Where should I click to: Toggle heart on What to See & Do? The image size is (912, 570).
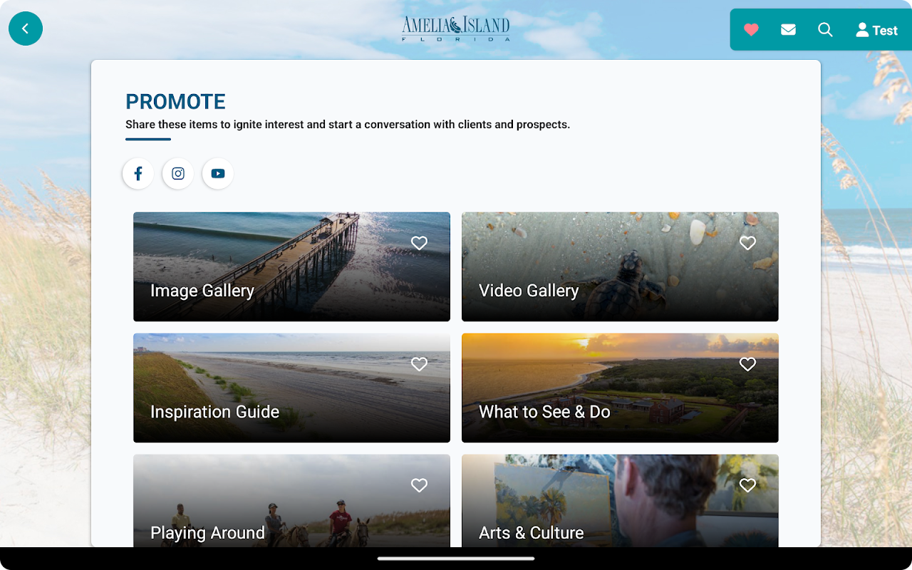(x=747, y=364)
